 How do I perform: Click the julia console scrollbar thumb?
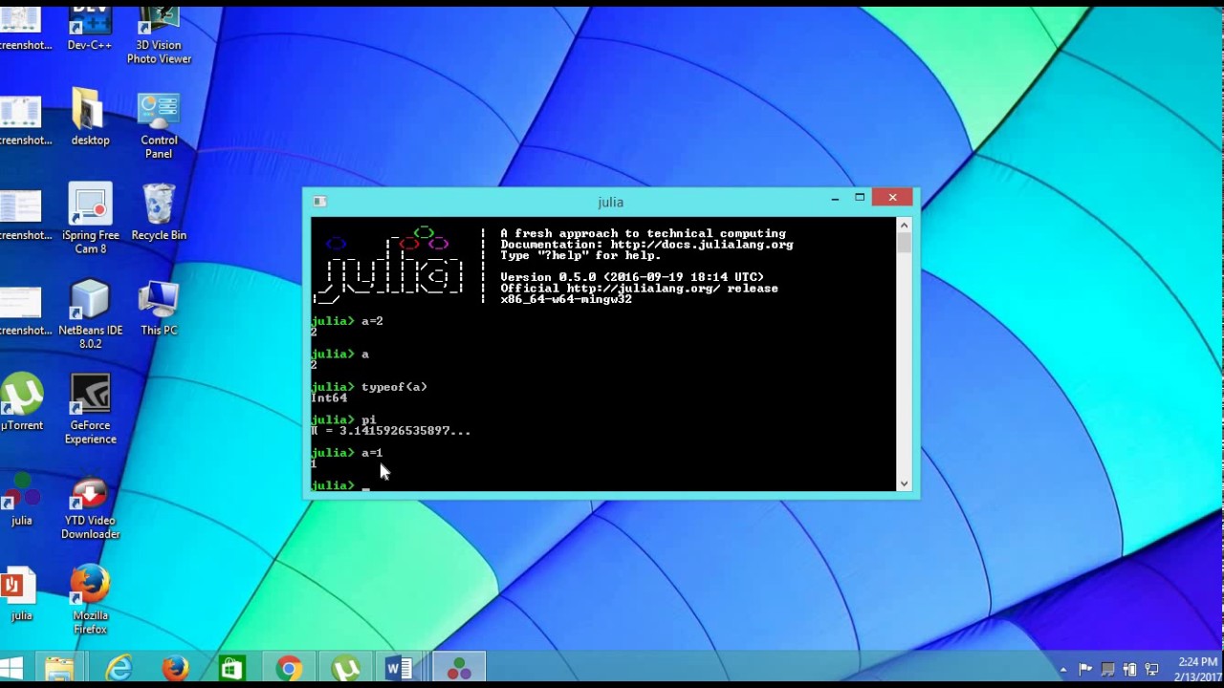904,243
